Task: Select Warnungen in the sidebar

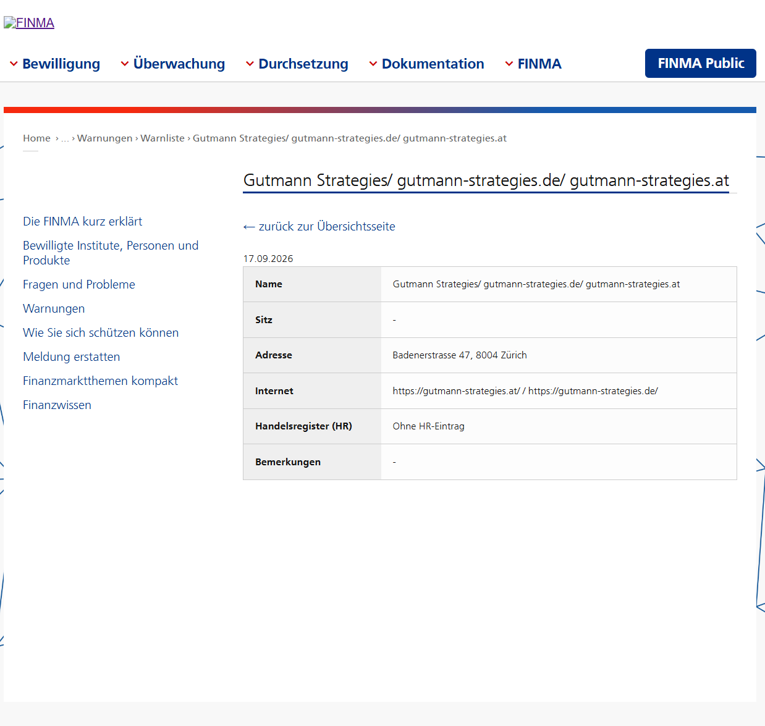Action: tap(54, 308)
